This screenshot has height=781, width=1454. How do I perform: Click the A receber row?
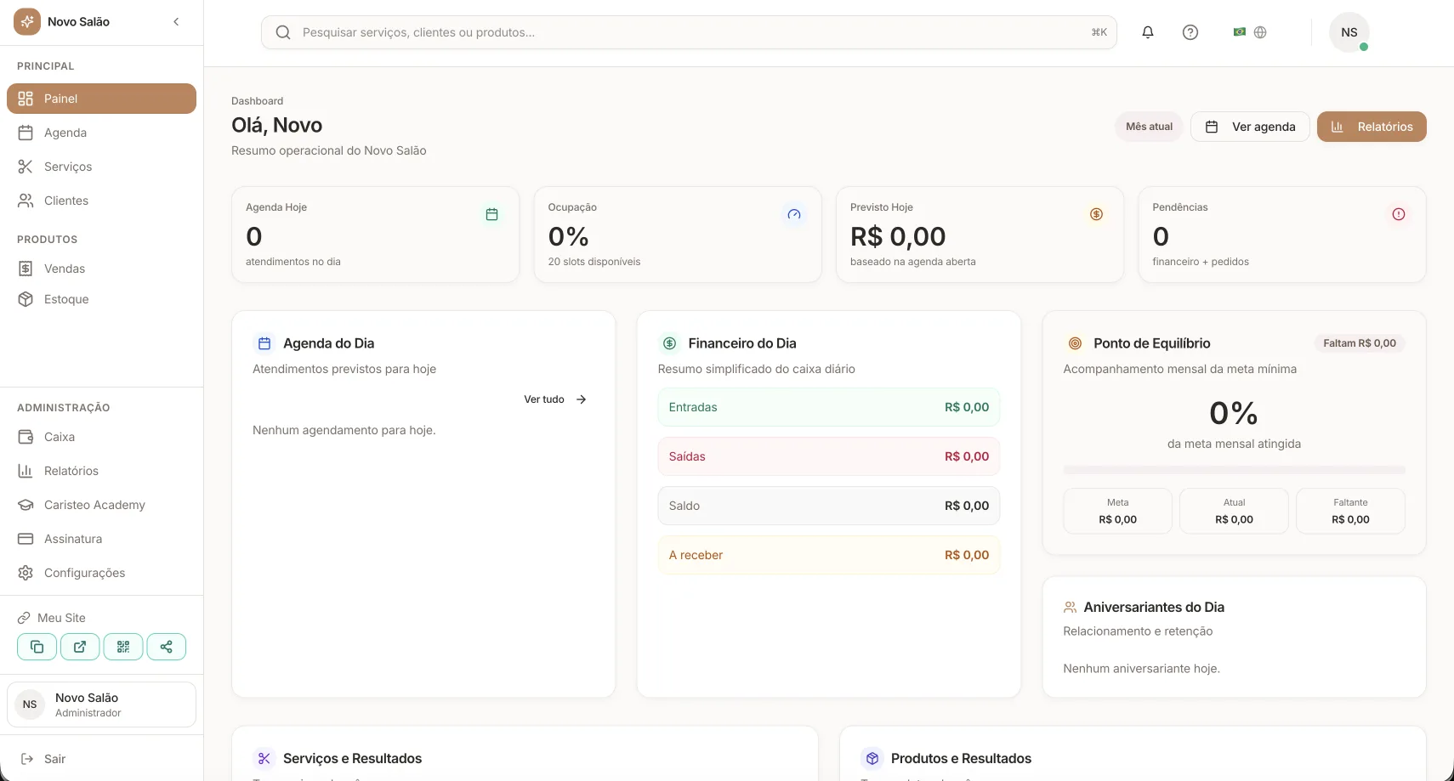829,555
